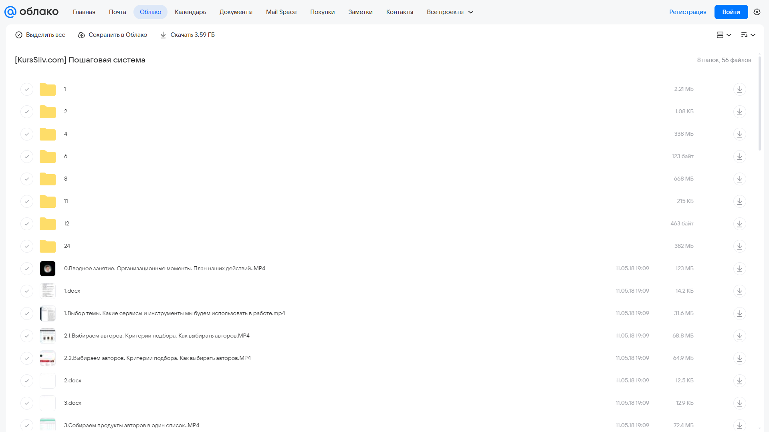This screenshot has height=432, width=769.
Task: Open folder 24 via its folder icon
Action: 48,246
